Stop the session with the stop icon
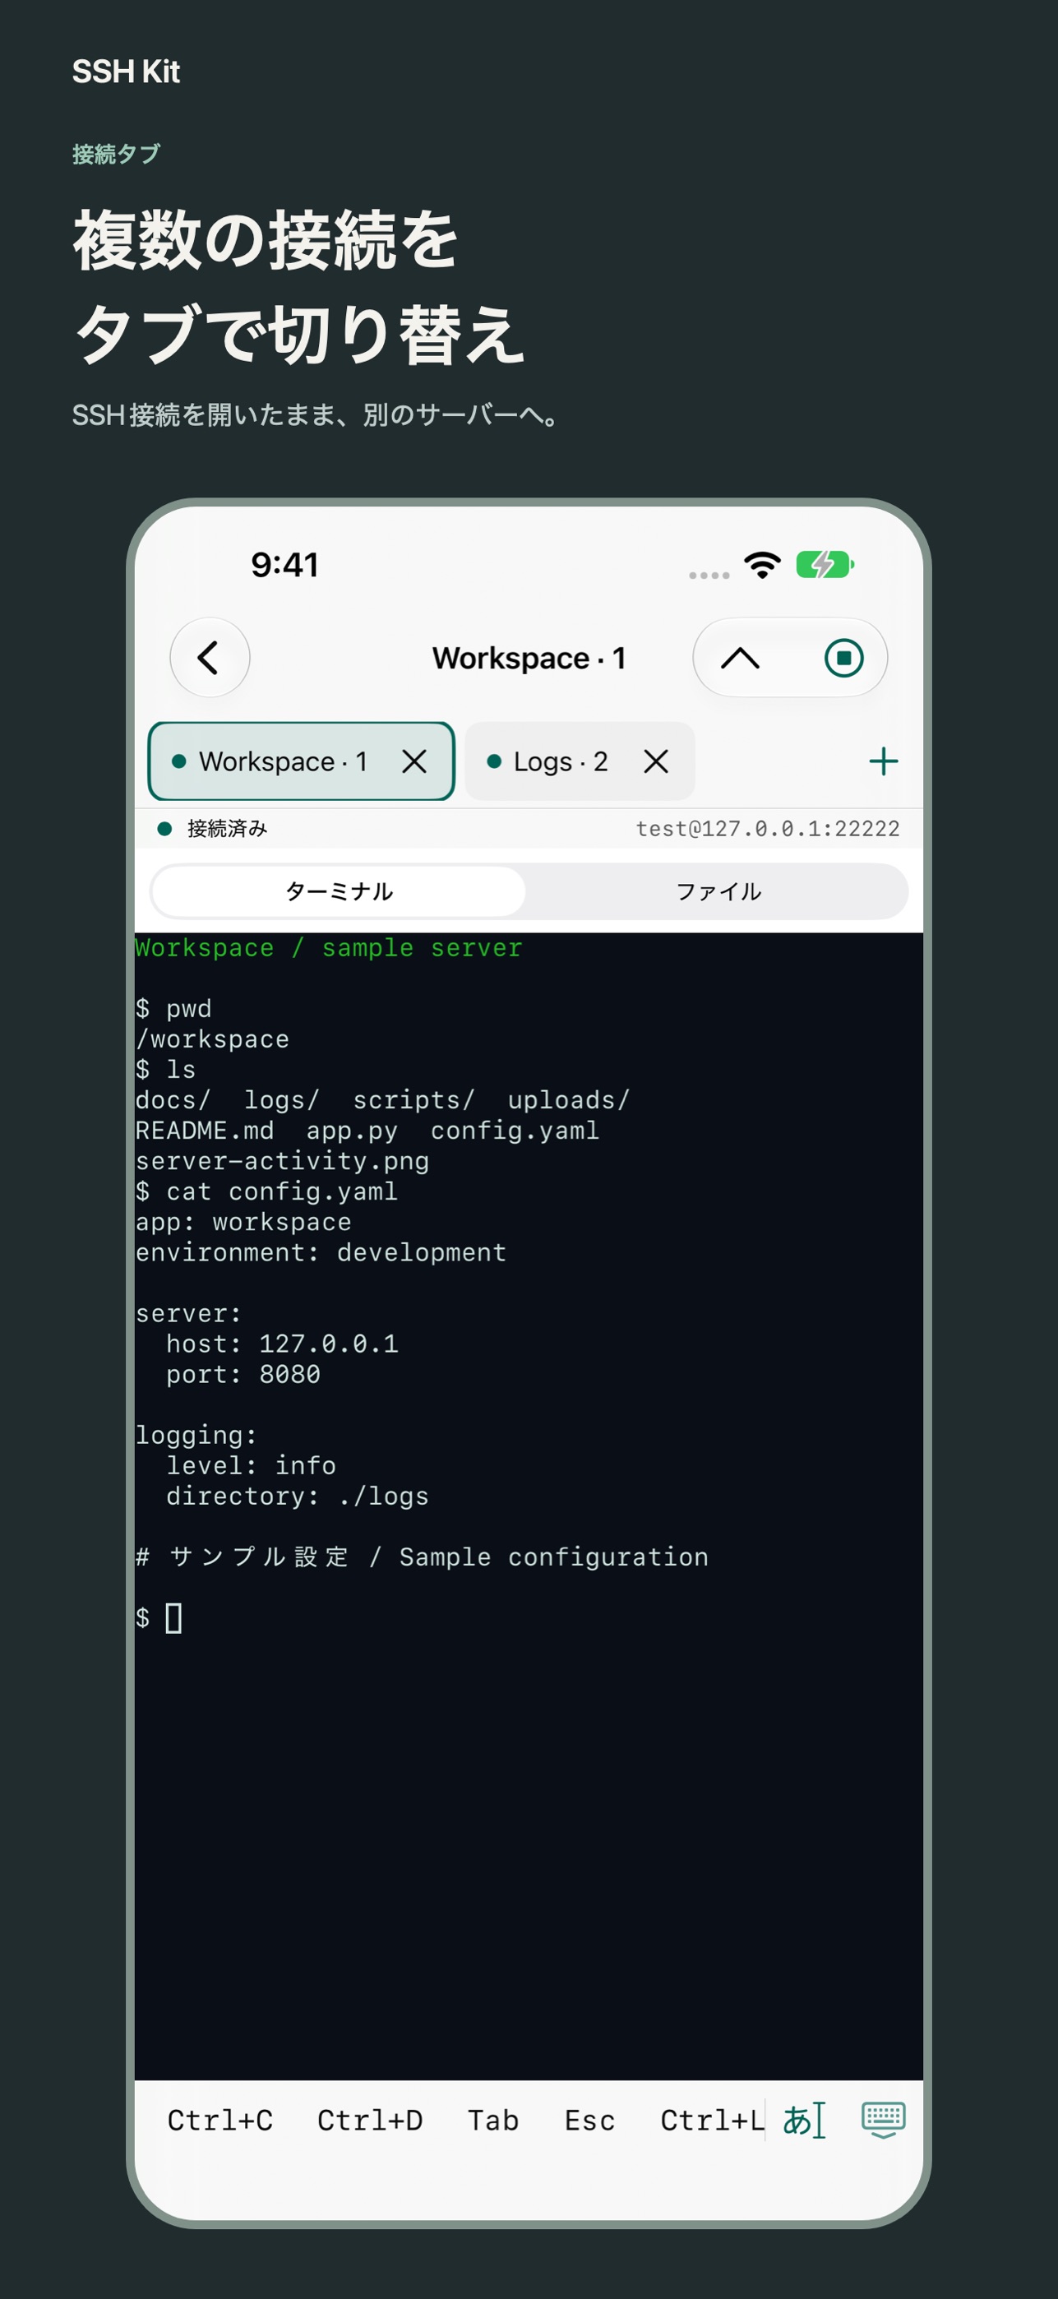The width and height of the screenshot is (1058, 2299). 843,658
